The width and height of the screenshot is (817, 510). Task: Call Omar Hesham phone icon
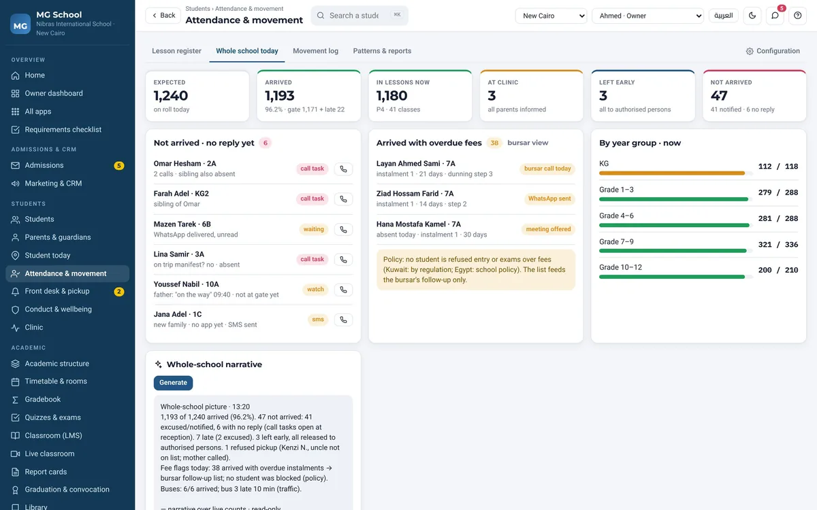click(x=343, y=169)
